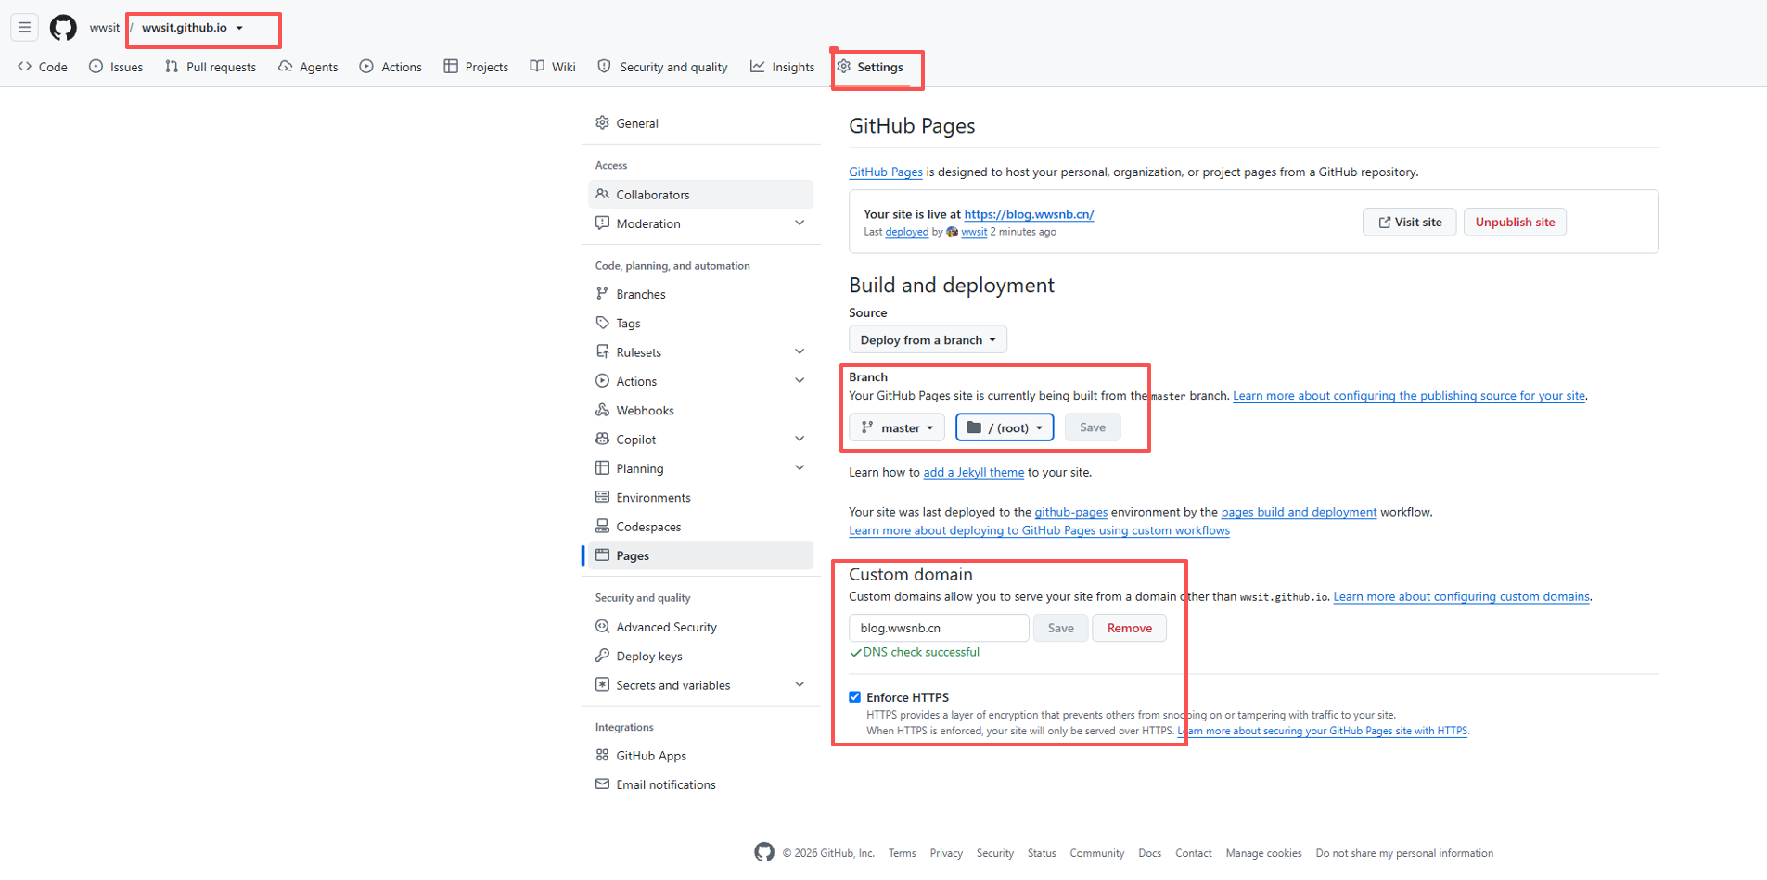
Task: Switch to the Pull requests tab
Action: 211,67
